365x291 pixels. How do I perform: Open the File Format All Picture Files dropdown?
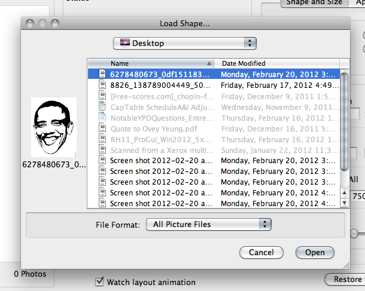209,224
